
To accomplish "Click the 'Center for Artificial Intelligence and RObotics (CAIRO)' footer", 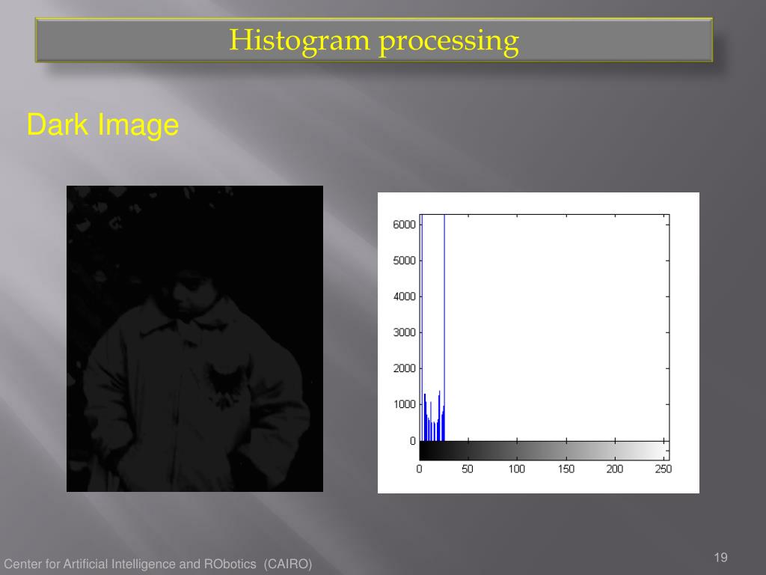I will 158,564.
